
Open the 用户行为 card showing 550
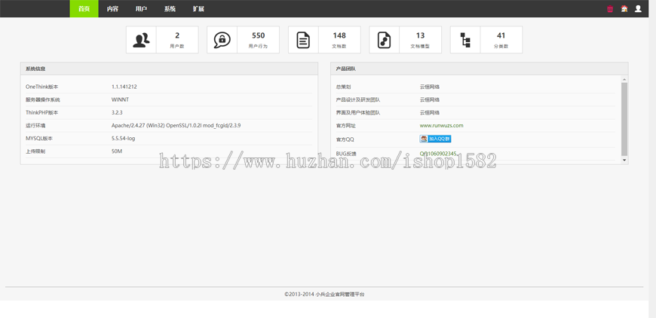pyautogui.click(x=243, y=40)
